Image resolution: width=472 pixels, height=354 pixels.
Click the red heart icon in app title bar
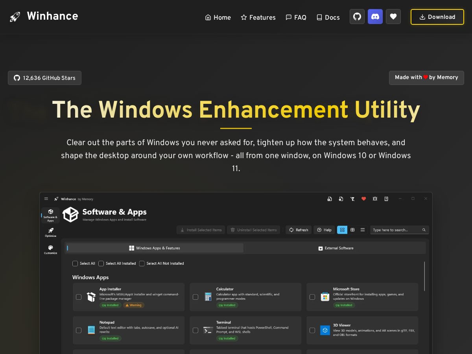[x=364, y=199]
